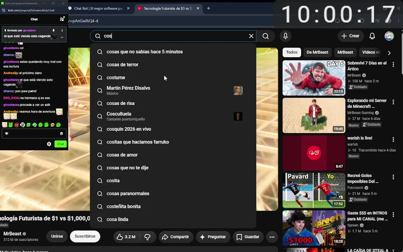Open video 'Sobreviví 7 Días en el Ártico' thumbnail
The image size is (403, 252).
(314, 78)
